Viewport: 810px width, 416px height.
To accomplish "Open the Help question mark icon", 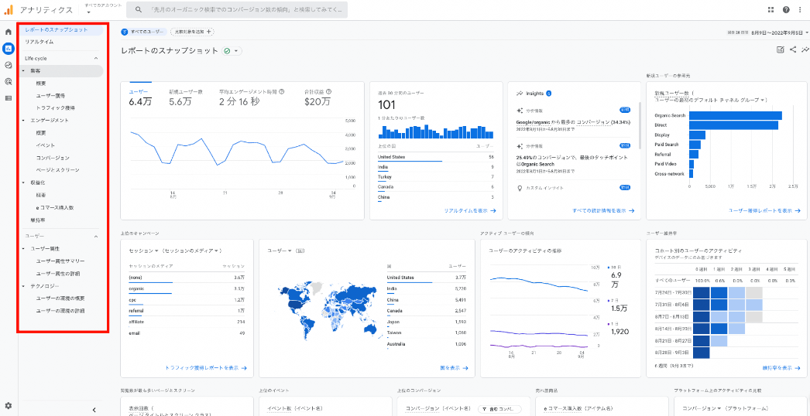I will pos(786,9).
